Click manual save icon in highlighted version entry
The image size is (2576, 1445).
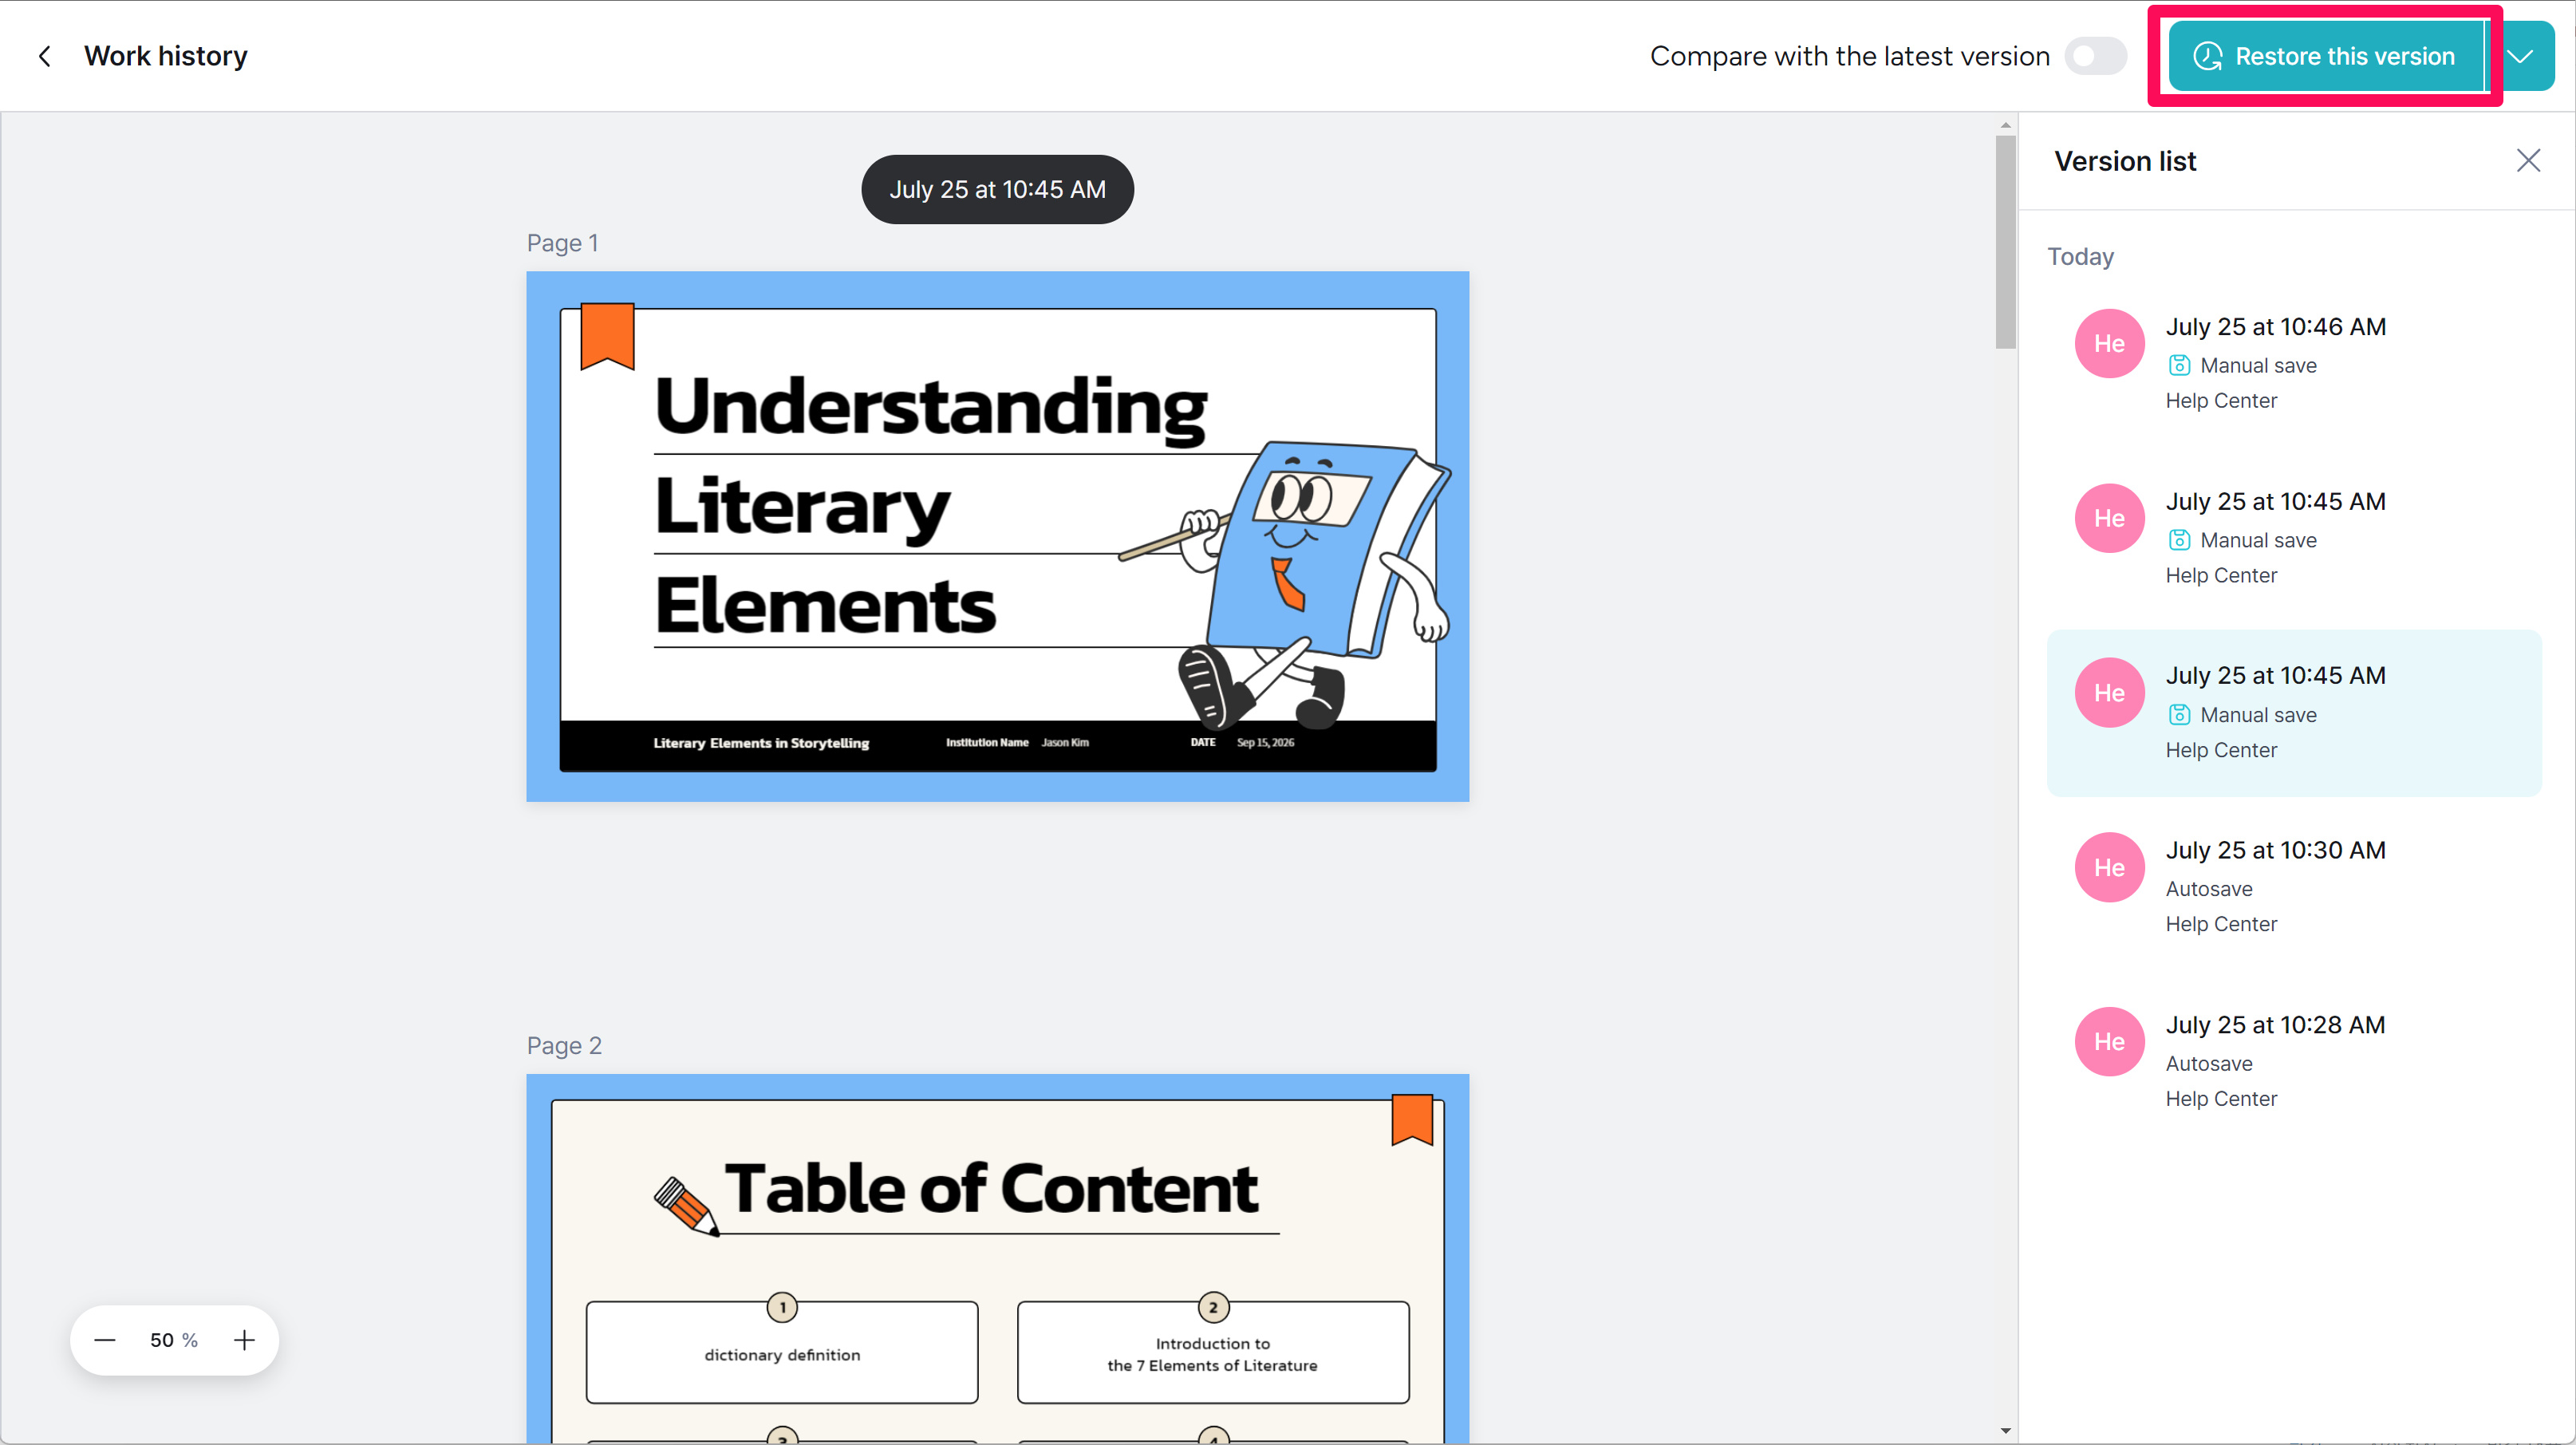(x=2179, y=715)
